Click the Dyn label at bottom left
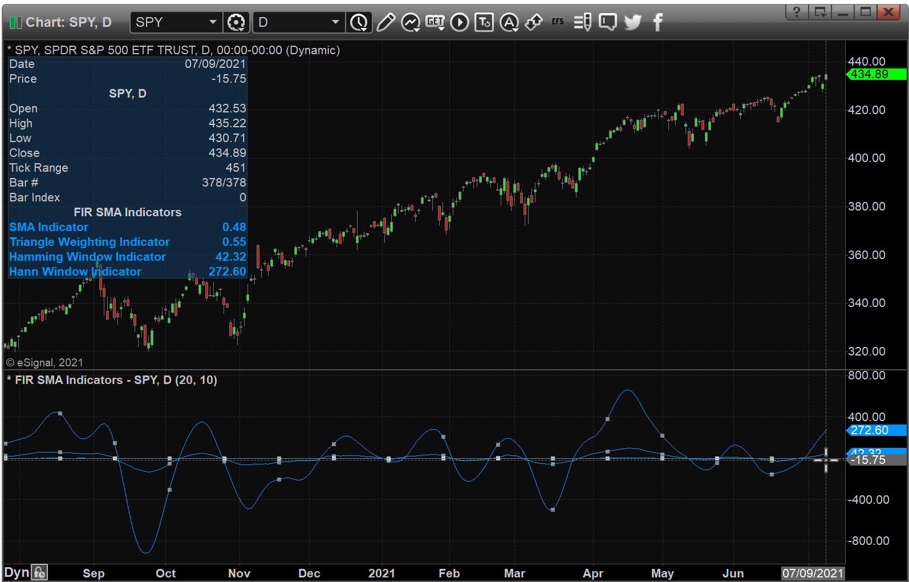909x582 pixels. (x=17, y=572)
